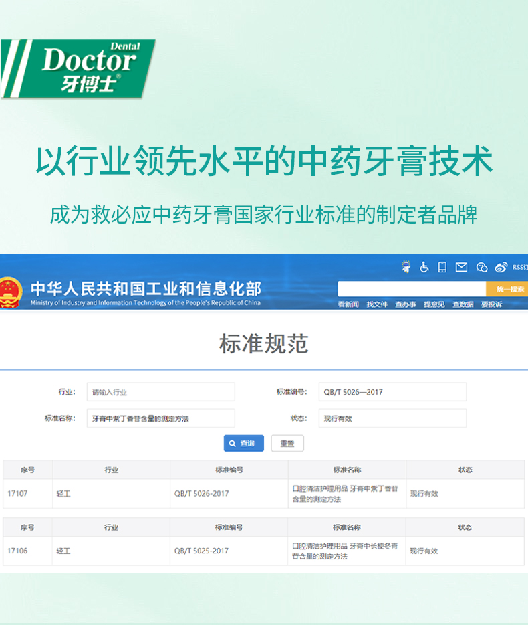
Task: Click the RSS subscription link
Action: 519,268
